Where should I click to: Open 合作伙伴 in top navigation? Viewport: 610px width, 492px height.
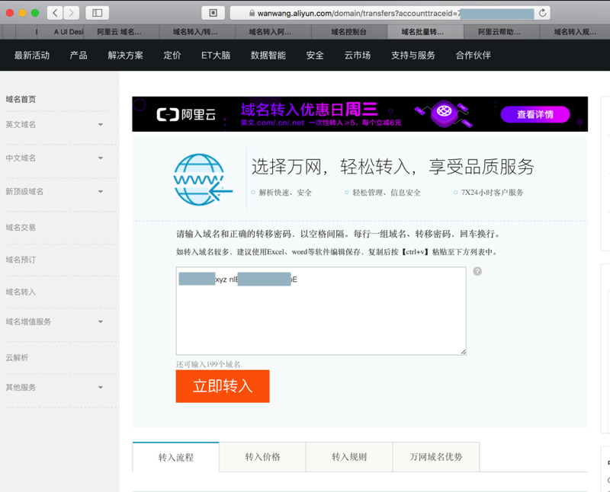tap(473, 55)
